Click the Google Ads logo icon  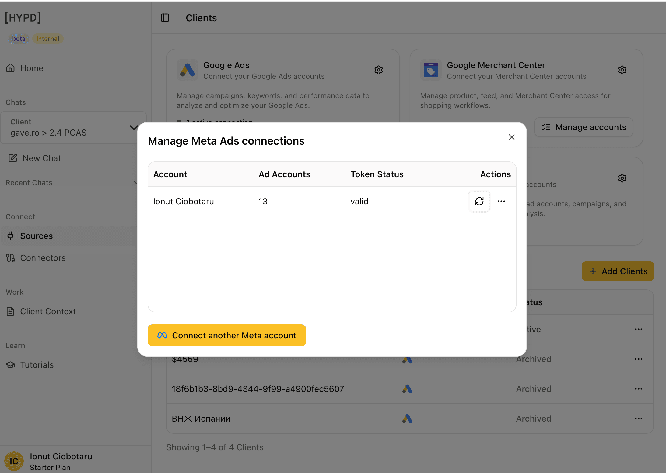coord(188,70)
